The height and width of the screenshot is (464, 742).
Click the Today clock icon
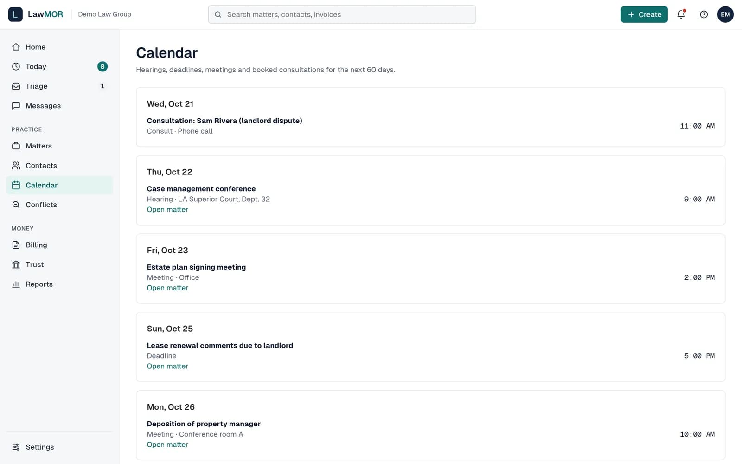16,66
